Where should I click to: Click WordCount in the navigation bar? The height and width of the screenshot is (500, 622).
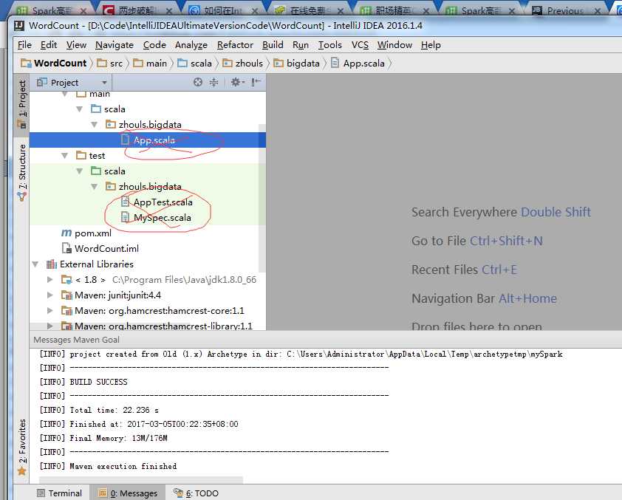pyautogui.click(x=54, y=63)
